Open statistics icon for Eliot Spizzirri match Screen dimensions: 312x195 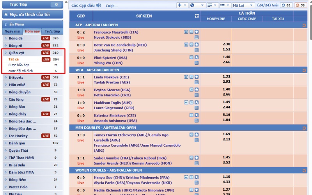(197, 62)
